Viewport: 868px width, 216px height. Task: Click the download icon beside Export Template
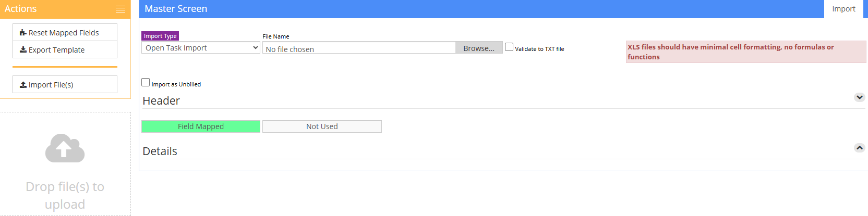tap(23, 50)
